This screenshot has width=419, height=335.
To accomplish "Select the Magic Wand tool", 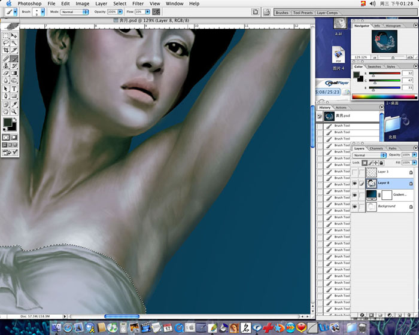I will point(14,43).
